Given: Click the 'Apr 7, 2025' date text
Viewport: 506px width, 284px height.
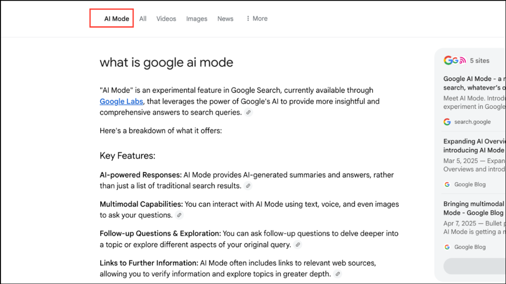Looking at the screenshot, I should pyautogui.click(x=459, y=223).
